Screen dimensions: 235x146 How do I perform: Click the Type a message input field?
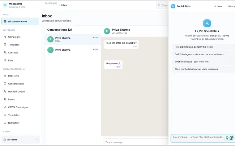click(136, 142)
